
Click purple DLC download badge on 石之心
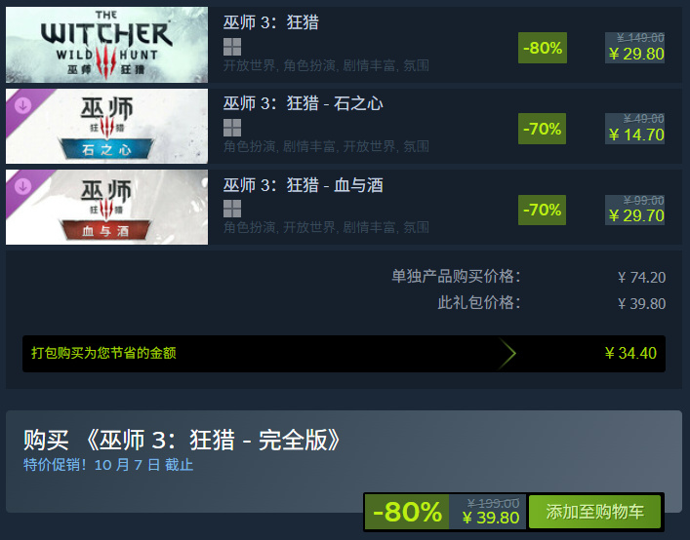pos(22,105)
